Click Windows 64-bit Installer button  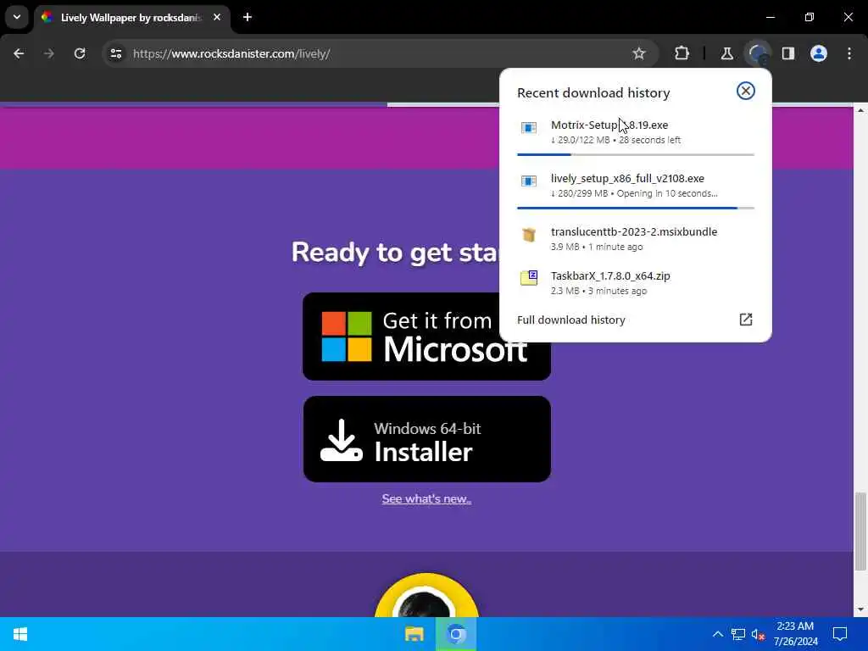(x=427, y=439)
